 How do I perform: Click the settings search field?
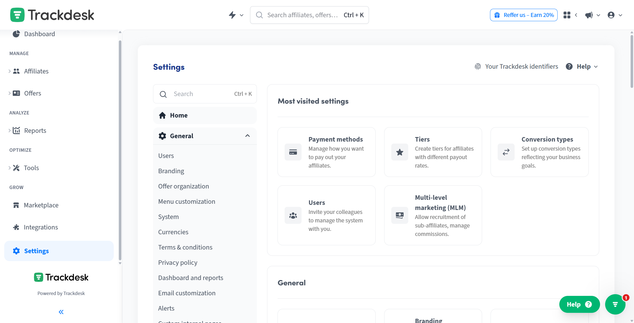click(x=205, y=94)
